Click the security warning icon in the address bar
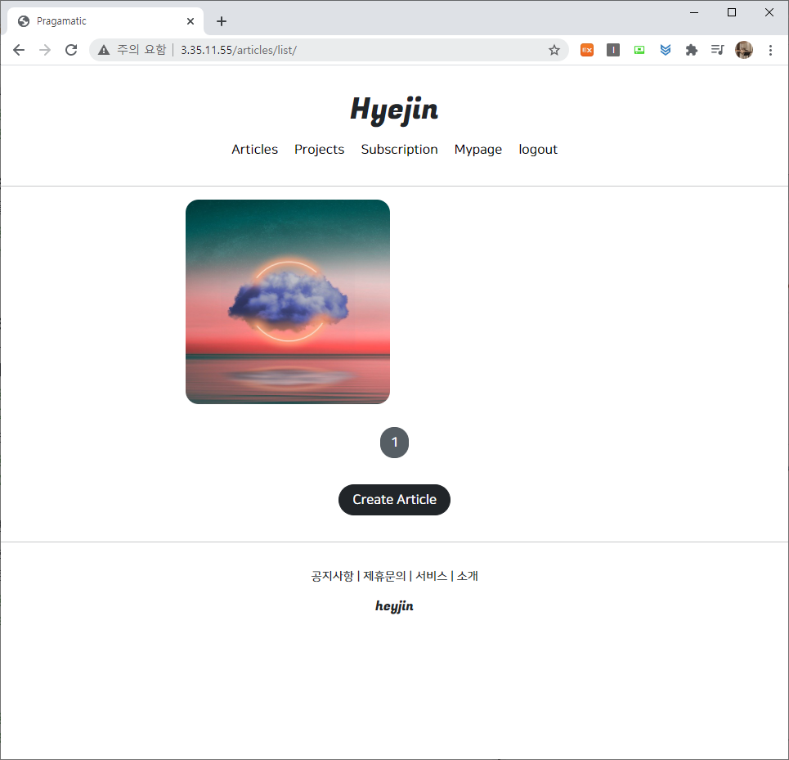Viewport: 789px width, 760px height. click(x=104, y=50)
